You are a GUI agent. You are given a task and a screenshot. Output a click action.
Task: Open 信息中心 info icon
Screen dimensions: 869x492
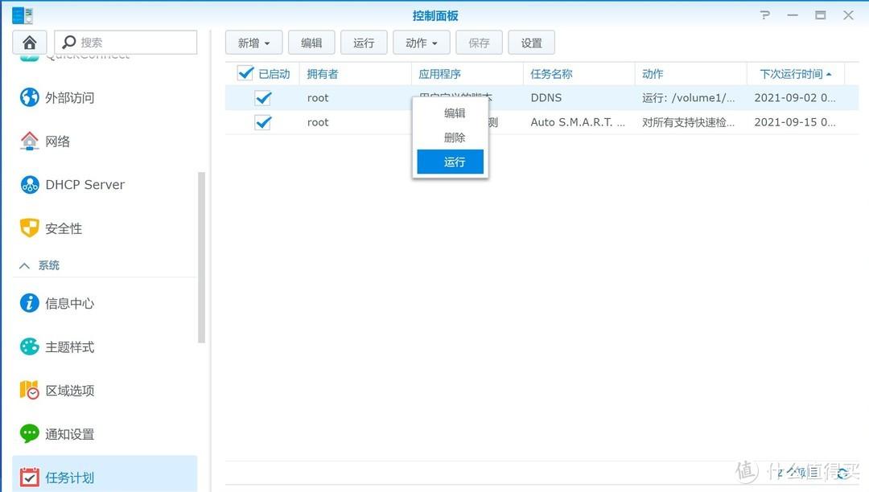coord(30,303)
